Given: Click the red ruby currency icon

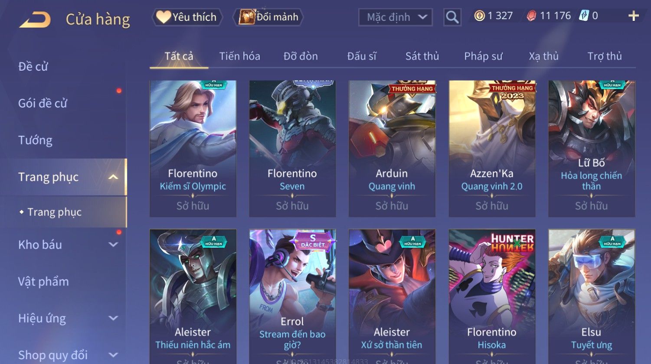Looking at the screenshot, I should [x=531, y=16].
